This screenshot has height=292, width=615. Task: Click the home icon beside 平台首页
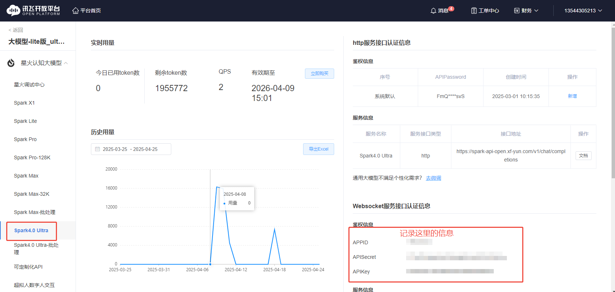point(76,11)
